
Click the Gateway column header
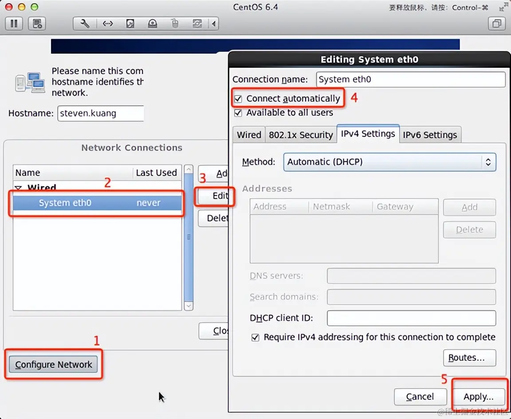[405, 206]
